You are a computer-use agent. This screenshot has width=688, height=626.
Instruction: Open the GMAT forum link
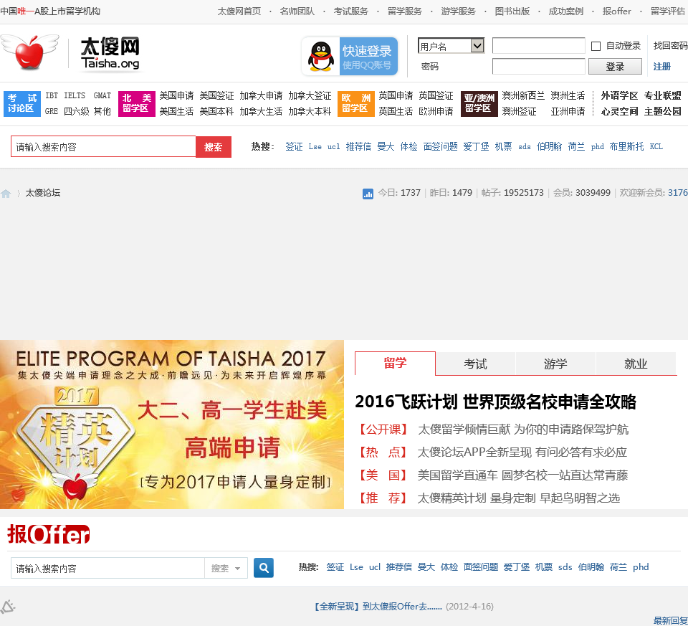click(x=102, y=95)
